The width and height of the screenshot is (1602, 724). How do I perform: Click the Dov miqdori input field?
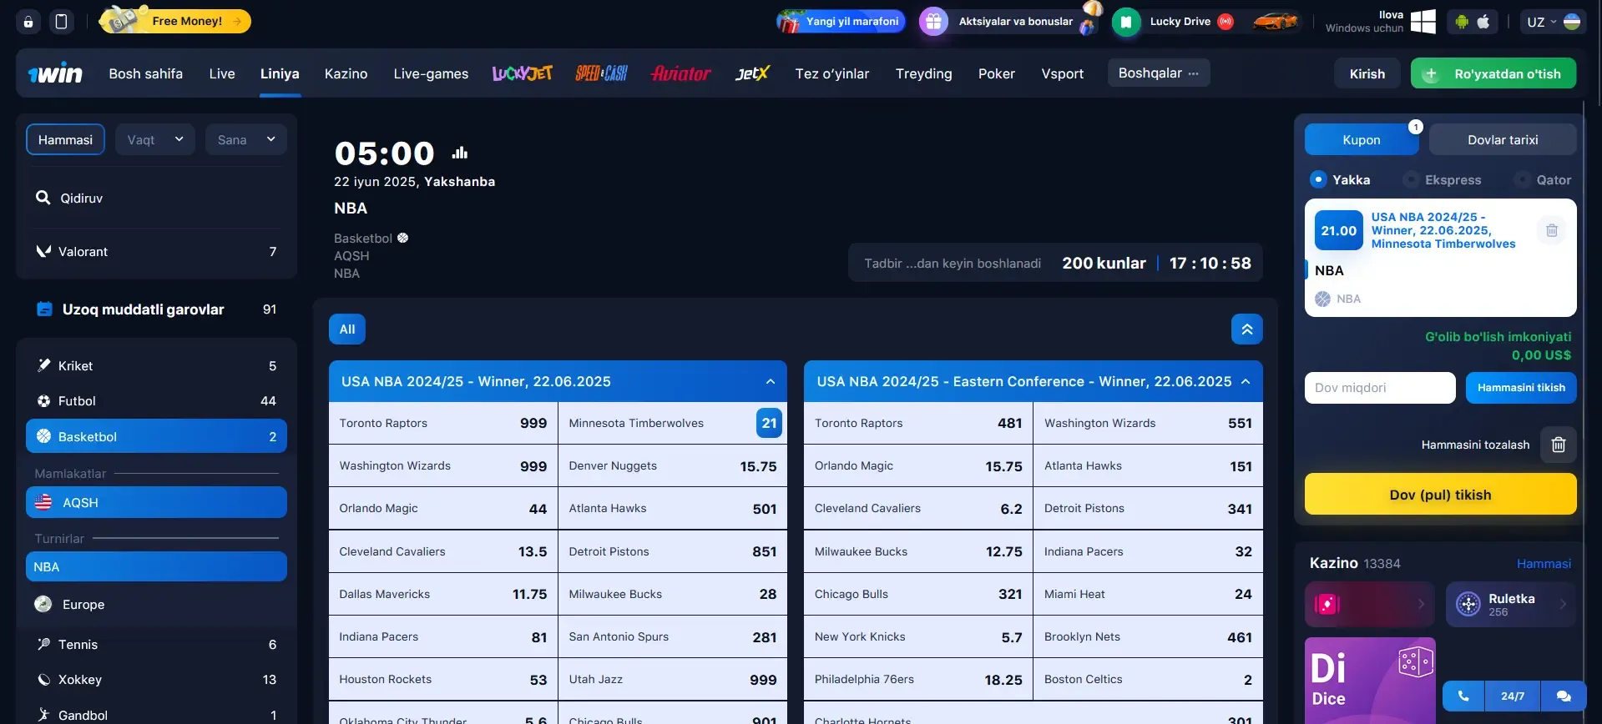(x=1379, y=388)
